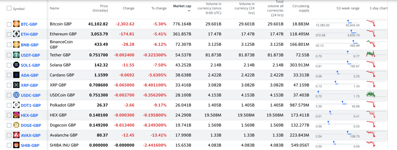Click the Cardano coin logo icon

pos(16,75)
